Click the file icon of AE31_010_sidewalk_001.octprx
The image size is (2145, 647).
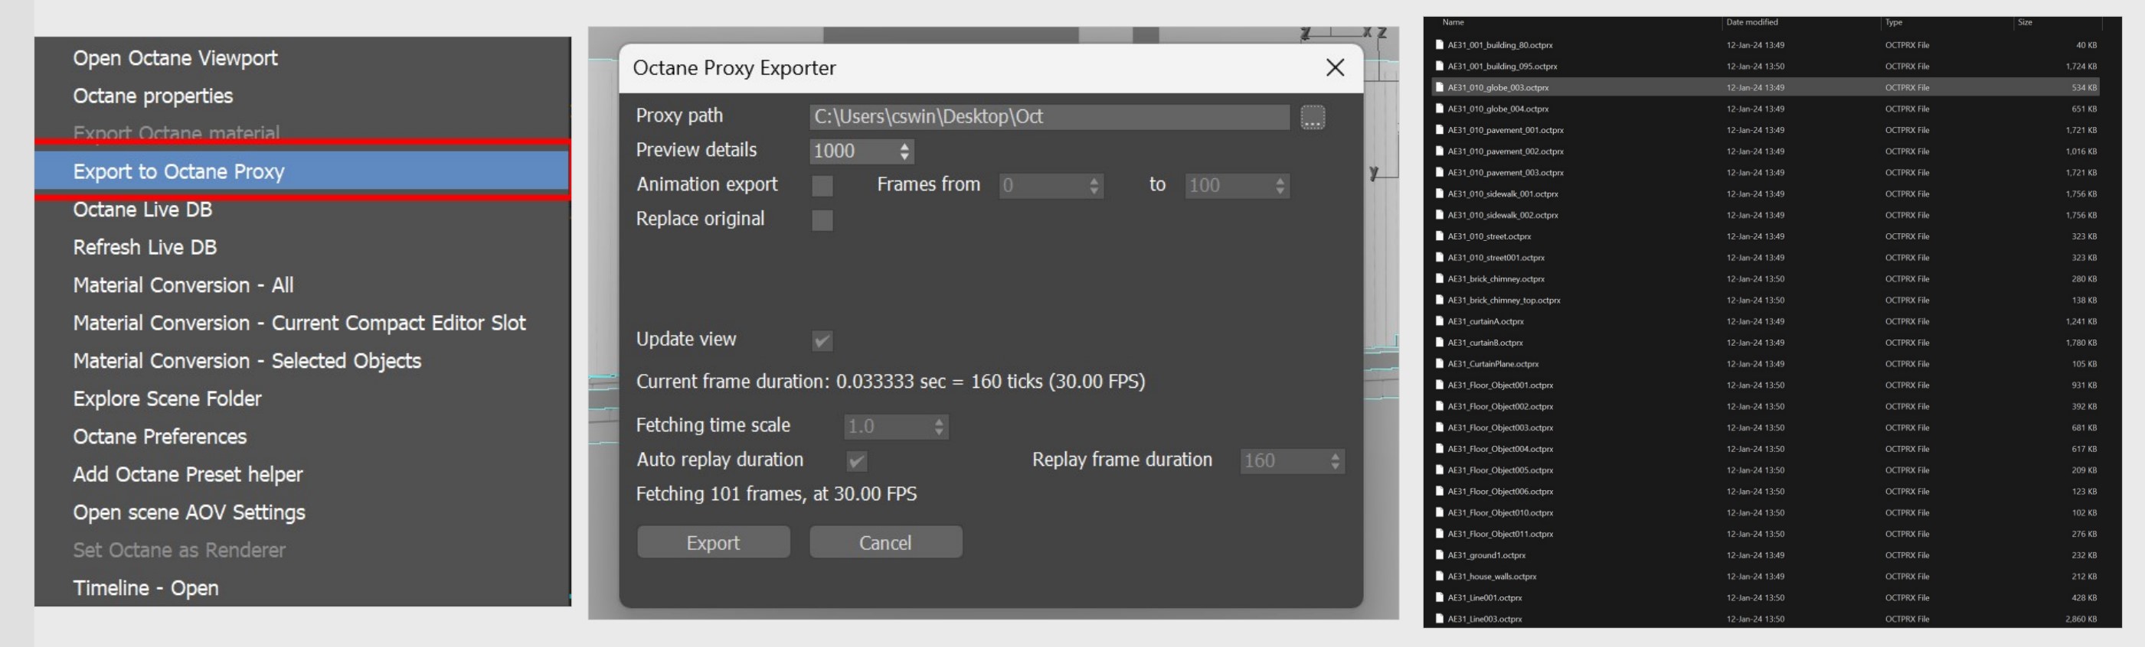(1440, 193)
